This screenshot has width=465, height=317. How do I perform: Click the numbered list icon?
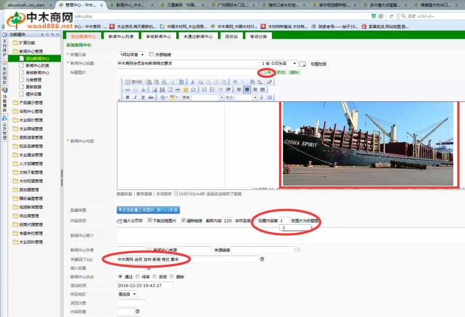pyautogui.click(x=205, y=89)
